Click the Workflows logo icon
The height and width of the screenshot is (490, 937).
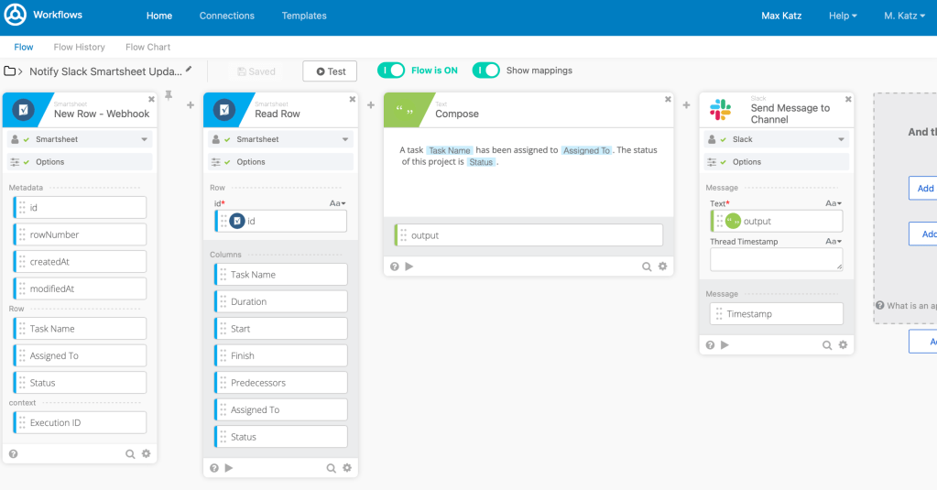pos(16,16)
